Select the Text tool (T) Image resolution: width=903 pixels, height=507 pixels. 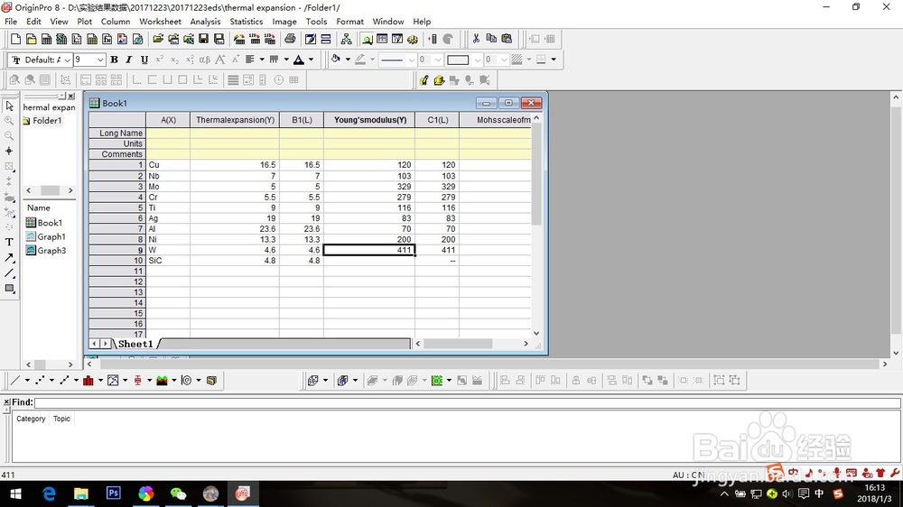tap(9, 243)
